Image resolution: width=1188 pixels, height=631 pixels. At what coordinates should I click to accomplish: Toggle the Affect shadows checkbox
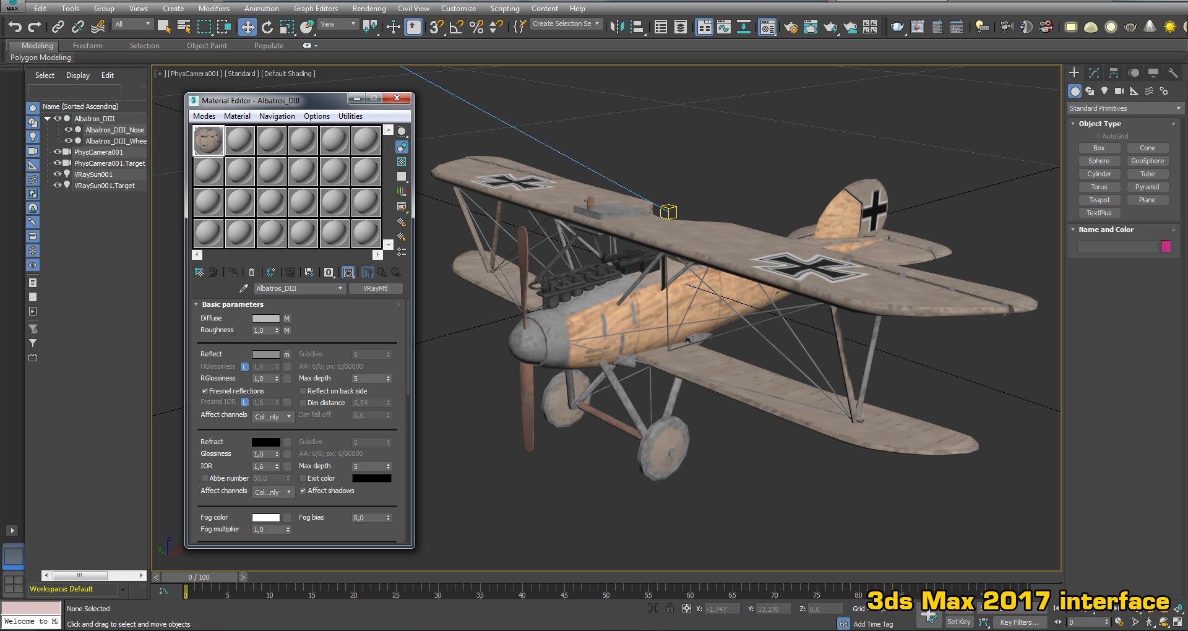coord(303,491)
